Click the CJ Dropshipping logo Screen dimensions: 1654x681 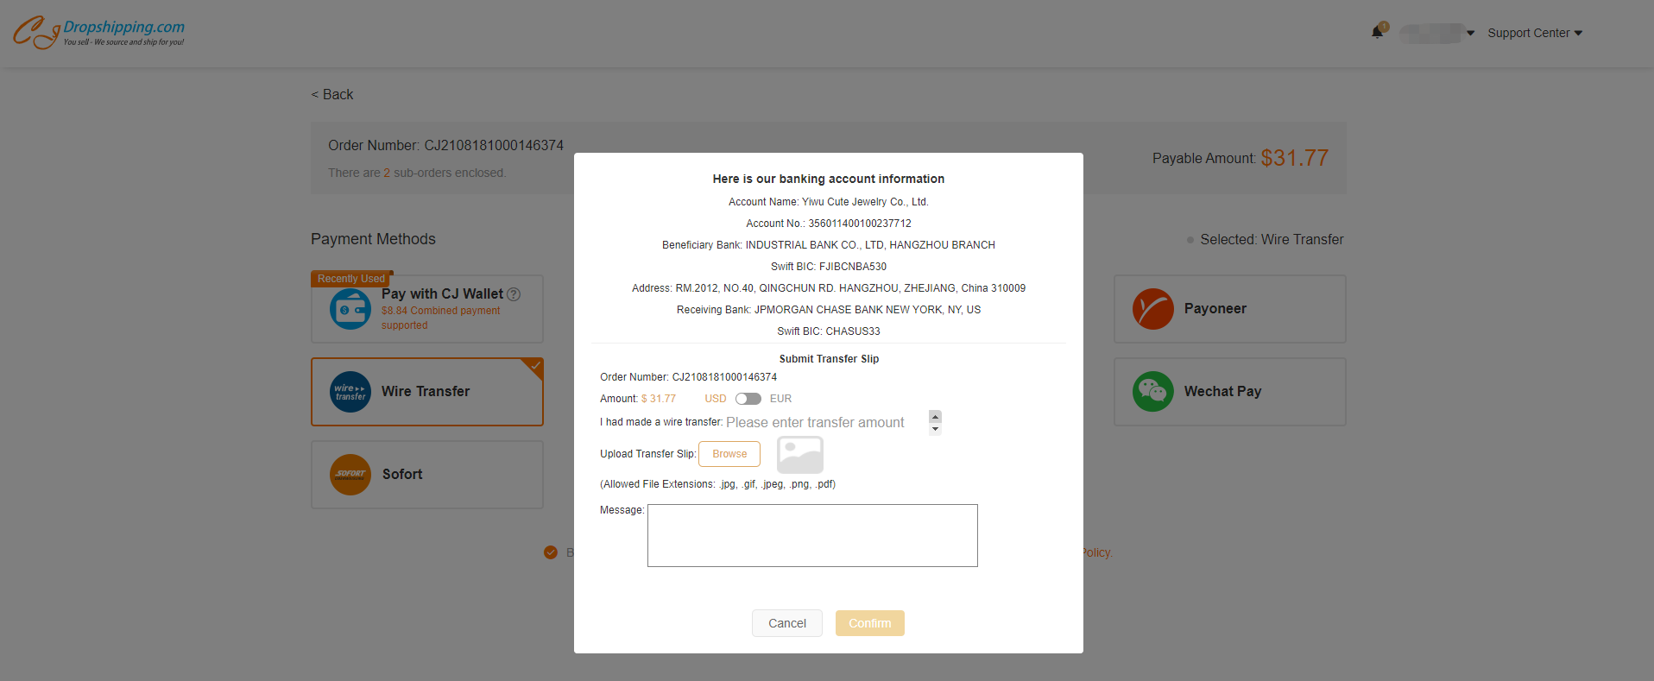[98, 33]
